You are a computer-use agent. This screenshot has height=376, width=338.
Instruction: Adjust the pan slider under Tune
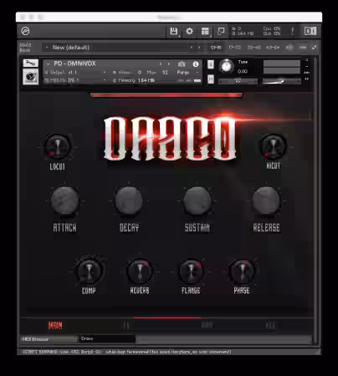[238, 82]
